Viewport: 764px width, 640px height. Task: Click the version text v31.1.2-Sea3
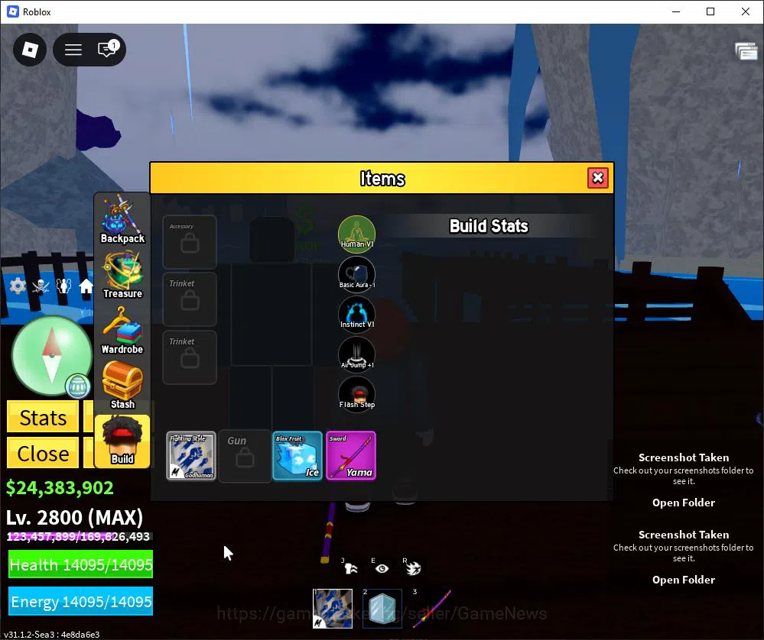(52, 634)
